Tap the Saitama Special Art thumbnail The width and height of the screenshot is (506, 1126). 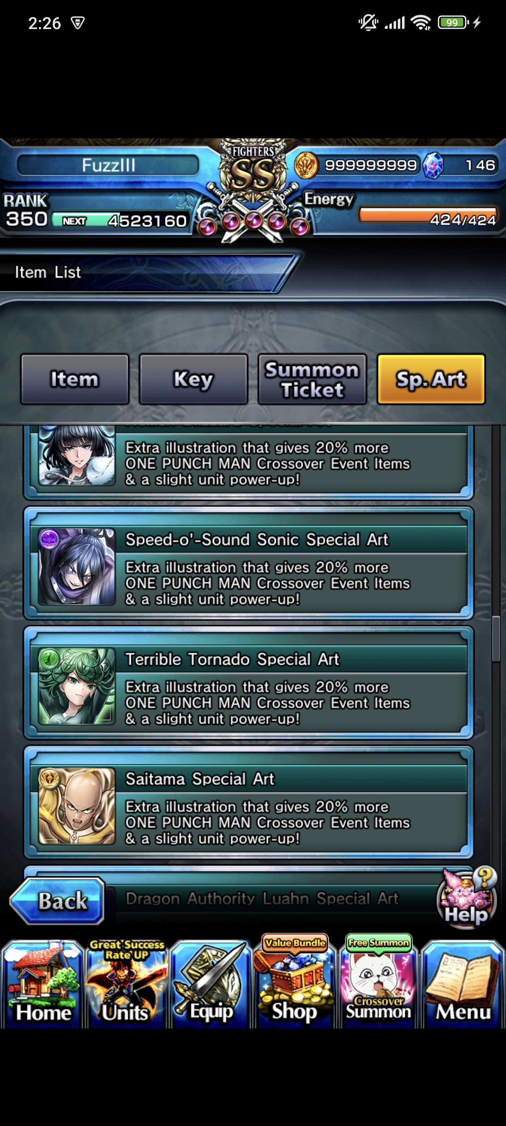(77, 805)
